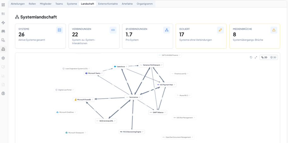Open external link icon on Salesforce node
The height and width of the screenshot is (143, 288).
[126, 67]
